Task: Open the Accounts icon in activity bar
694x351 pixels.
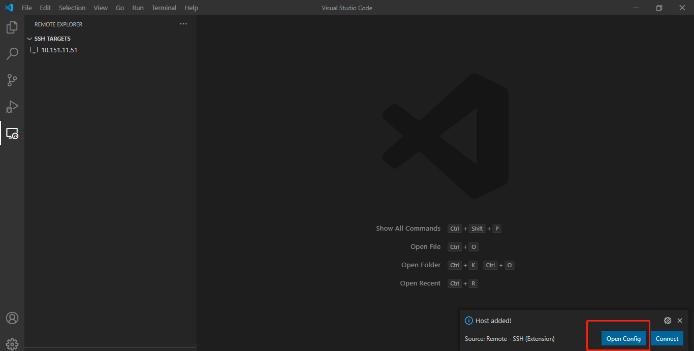Action: pos(12,318)
